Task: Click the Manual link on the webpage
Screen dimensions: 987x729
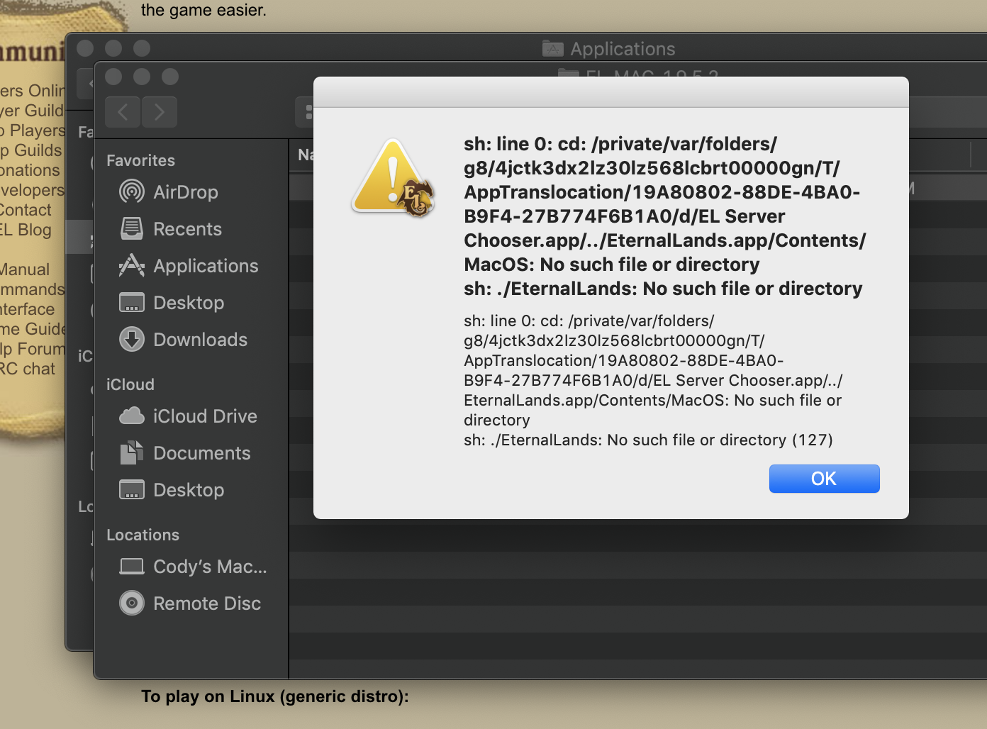Action: click(25, 269)
